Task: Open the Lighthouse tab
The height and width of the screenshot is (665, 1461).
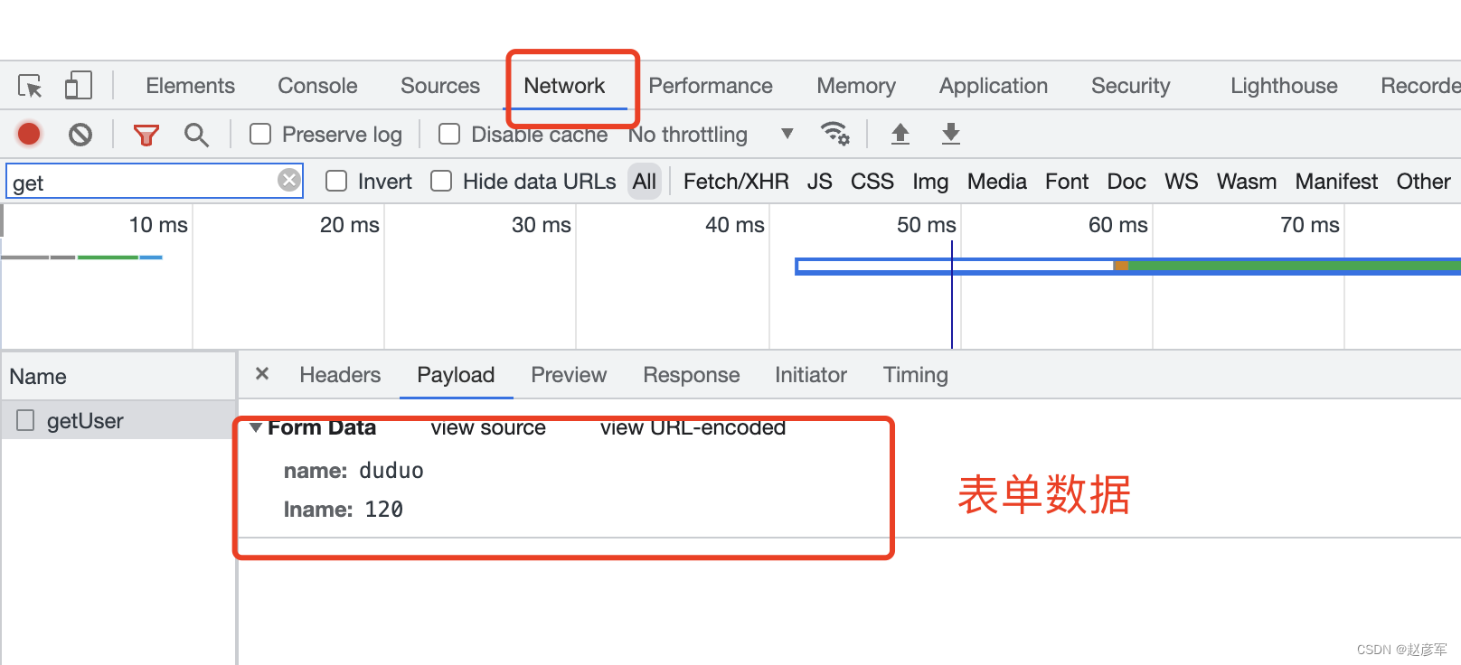Action: click(1284, 86)
